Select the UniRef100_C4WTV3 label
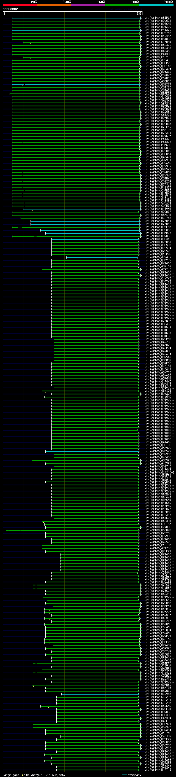 point(158,278)
